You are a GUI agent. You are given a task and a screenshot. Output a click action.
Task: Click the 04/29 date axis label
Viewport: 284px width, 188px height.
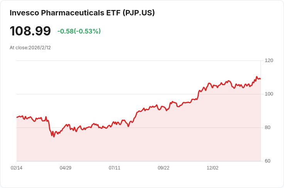(66, 168)
